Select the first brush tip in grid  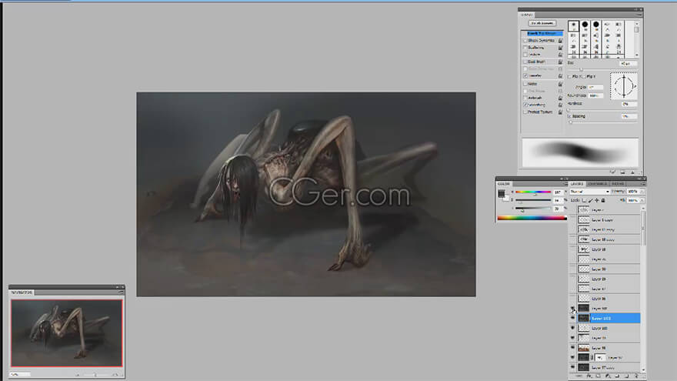573,25
